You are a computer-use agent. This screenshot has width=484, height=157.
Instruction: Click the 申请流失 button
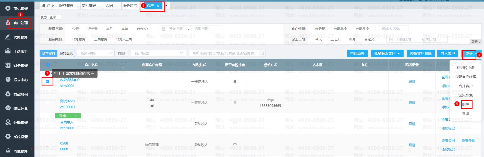[x=357, y=53]
